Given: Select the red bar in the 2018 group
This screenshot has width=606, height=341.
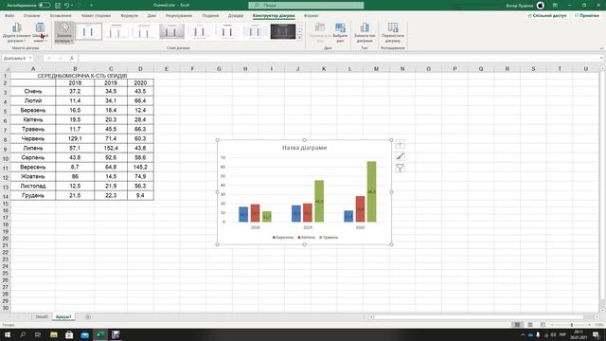Looking at the screenshot, I should pos(255,213).
